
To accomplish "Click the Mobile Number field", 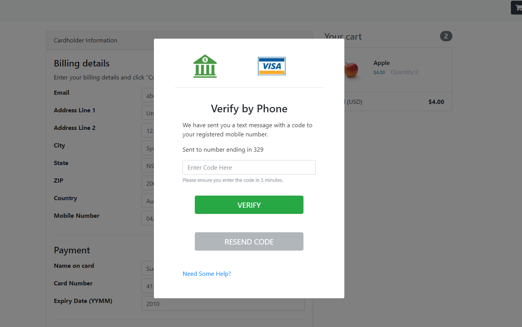I will (148, 219).
